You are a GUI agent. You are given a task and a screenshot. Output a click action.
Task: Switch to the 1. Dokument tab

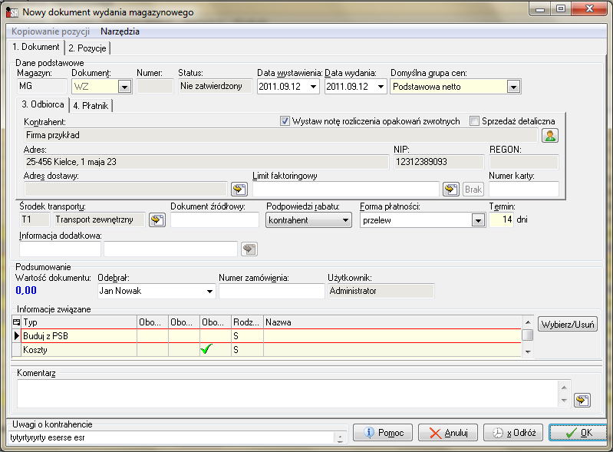click(35, 47)
